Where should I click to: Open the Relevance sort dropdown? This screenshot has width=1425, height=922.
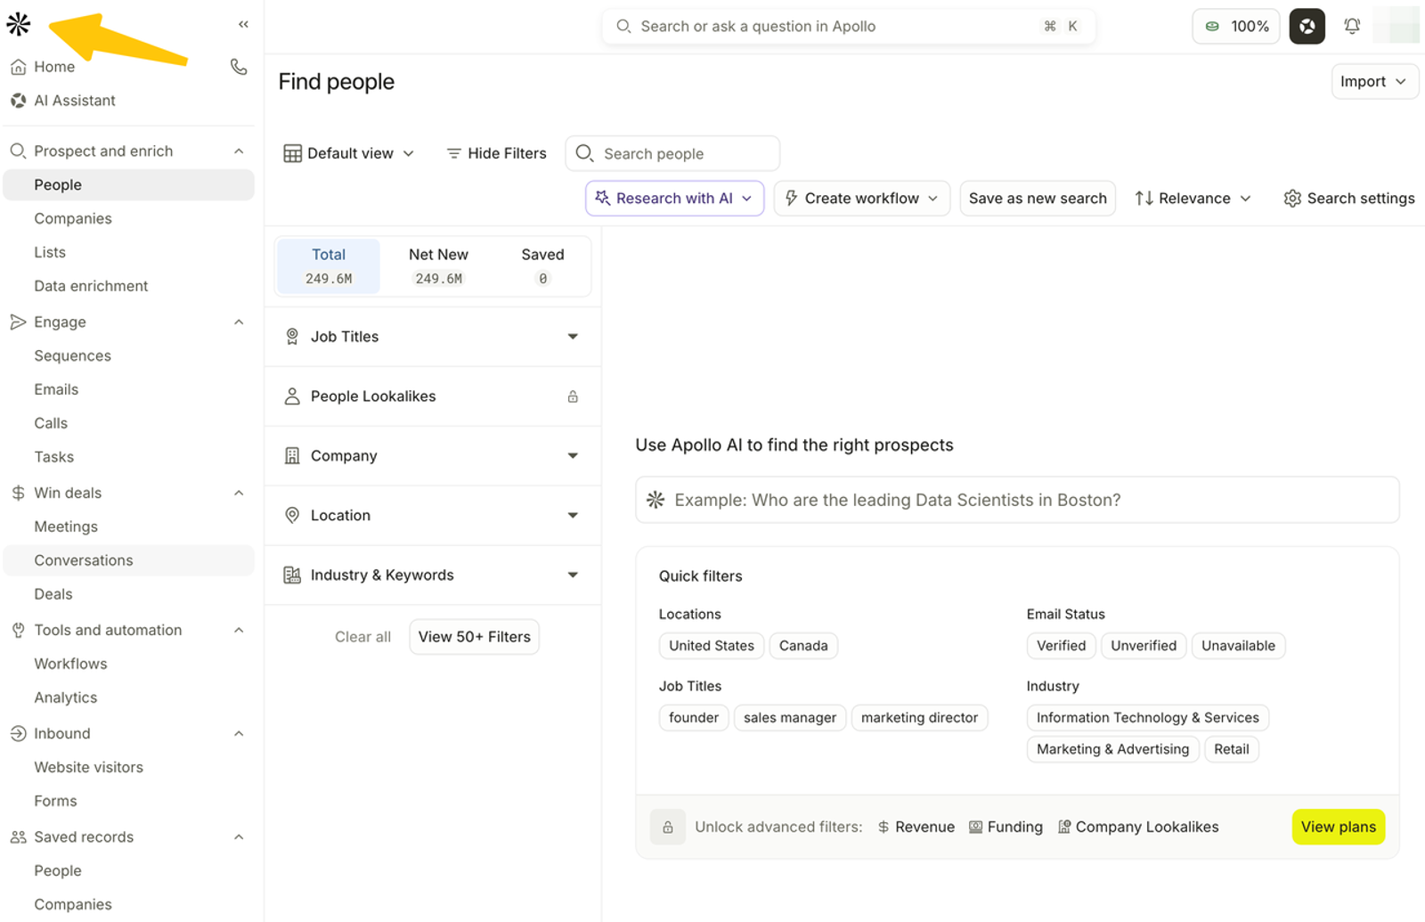tap(1193, 199)
